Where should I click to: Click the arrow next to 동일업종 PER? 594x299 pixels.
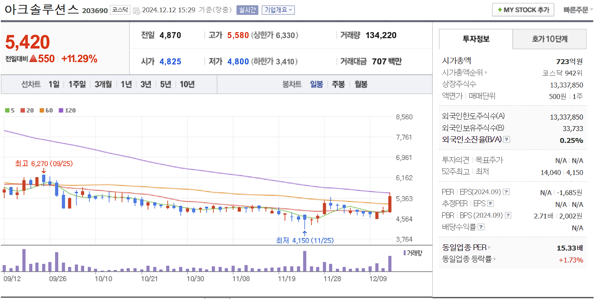[x=489, y=247]
